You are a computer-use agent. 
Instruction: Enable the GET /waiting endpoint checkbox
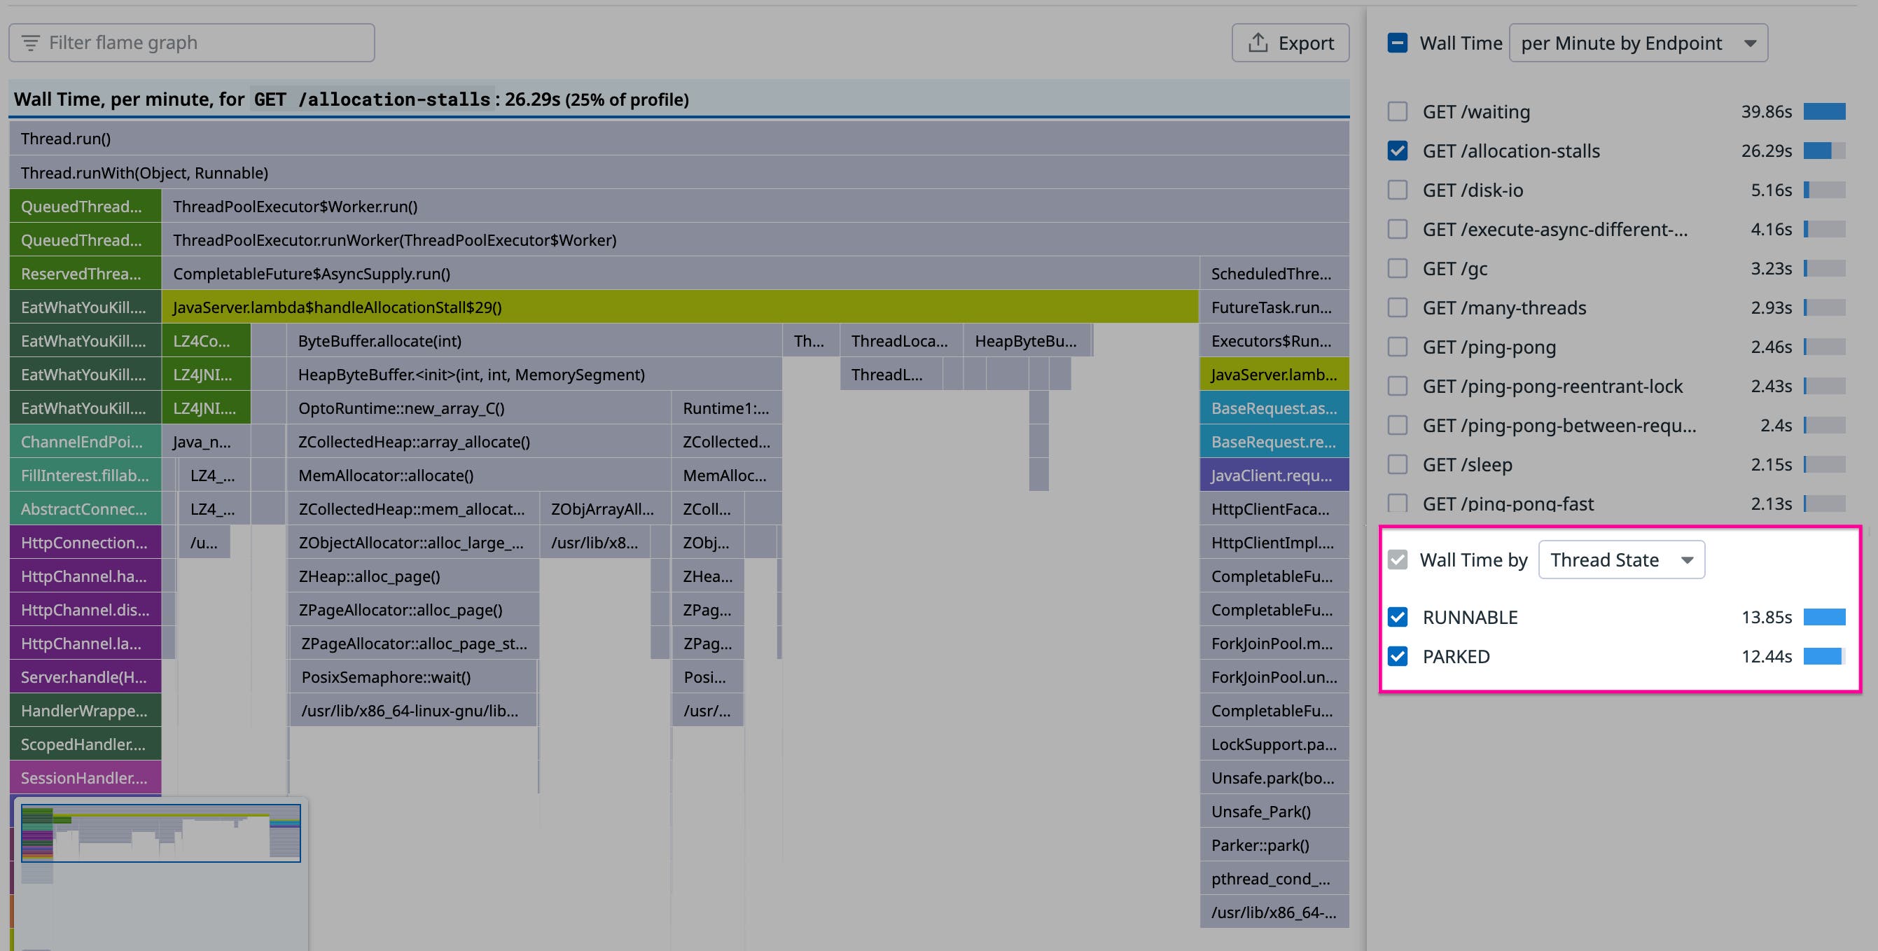coord(1397,111)
